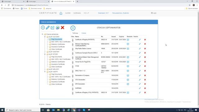Click the browser reload button
199x112 pixels.
tap(9, 5)
